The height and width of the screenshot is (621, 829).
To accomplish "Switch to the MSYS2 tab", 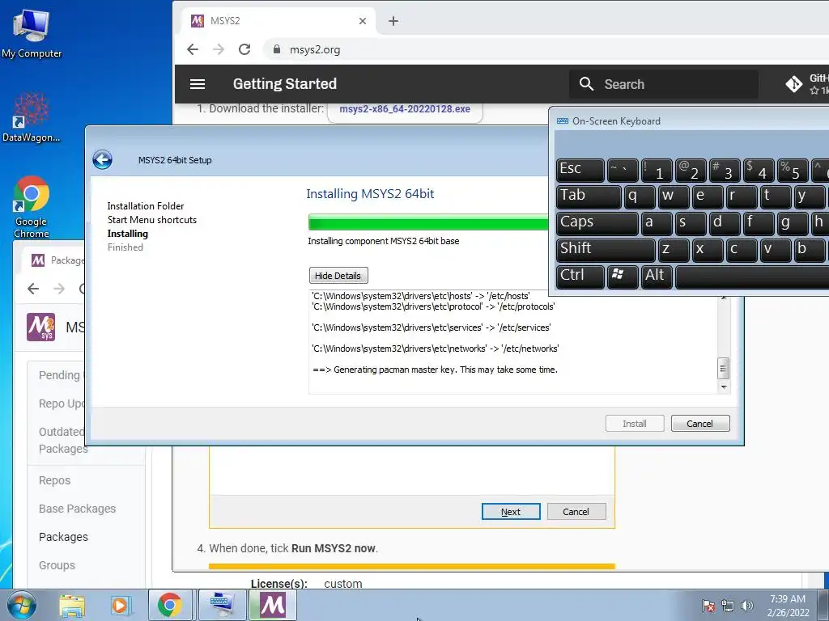I will click(x=280, y=21).
